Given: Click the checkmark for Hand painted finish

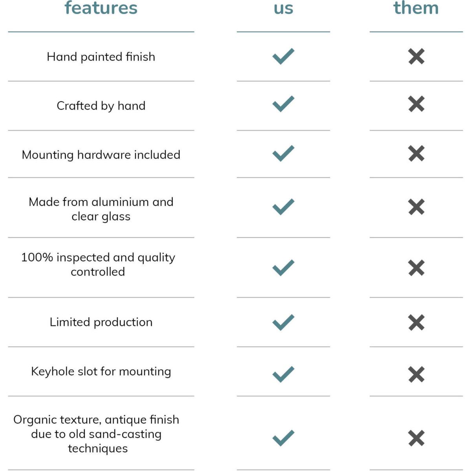Looking at the screenshot, I should 283,57.
